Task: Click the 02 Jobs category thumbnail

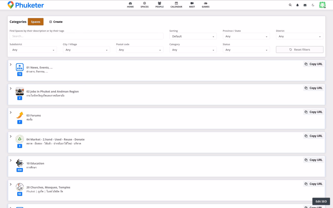Action: pyautogui.click(x=20, y=91)
